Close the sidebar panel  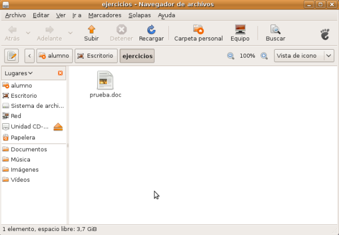click(60, 73)
